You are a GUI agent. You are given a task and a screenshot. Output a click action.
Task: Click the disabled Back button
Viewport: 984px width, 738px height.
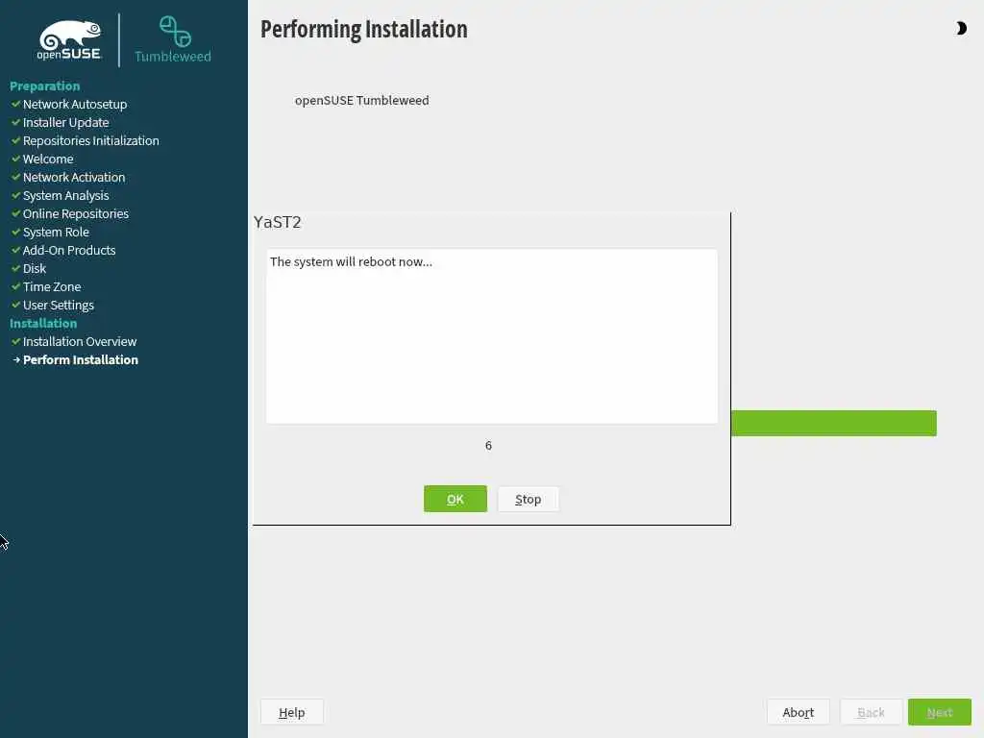click(x=871, y=712)
